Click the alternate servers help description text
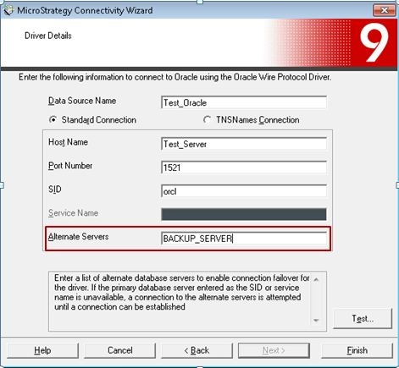The image size is (399, 368). [182, 292]
